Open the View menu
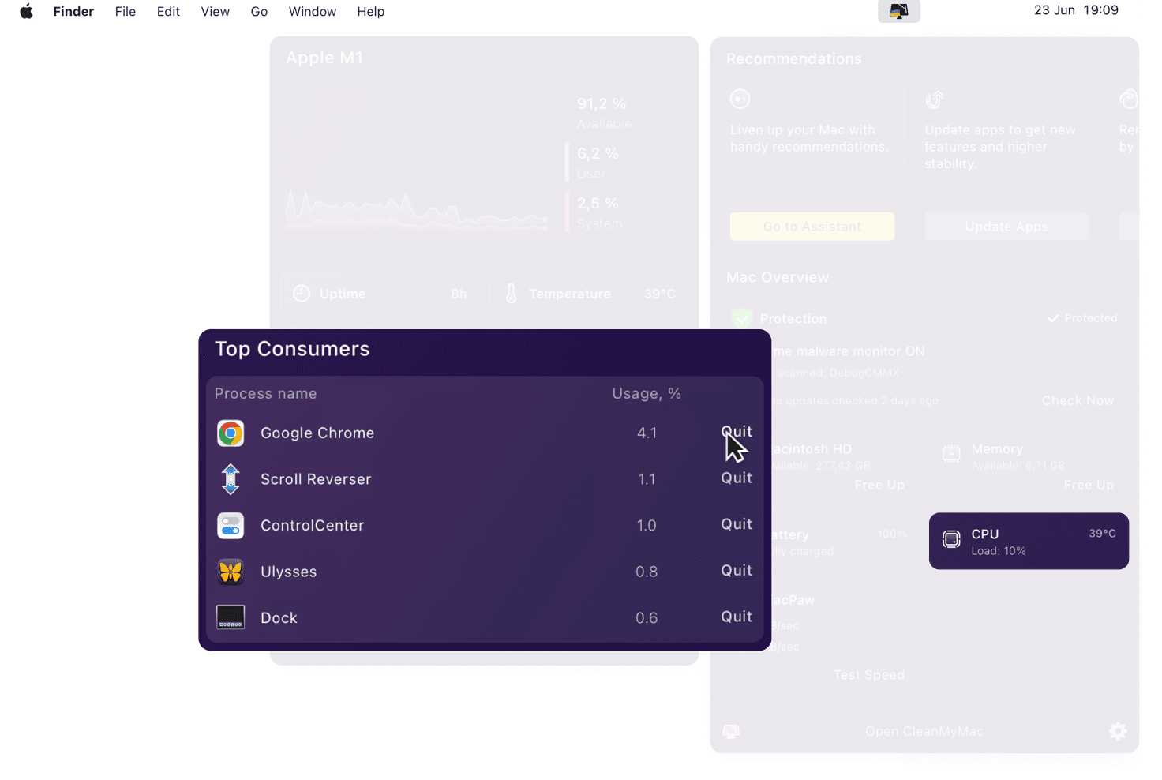The width and height of the screenshot is (1162, 780). tap(215, 11)
